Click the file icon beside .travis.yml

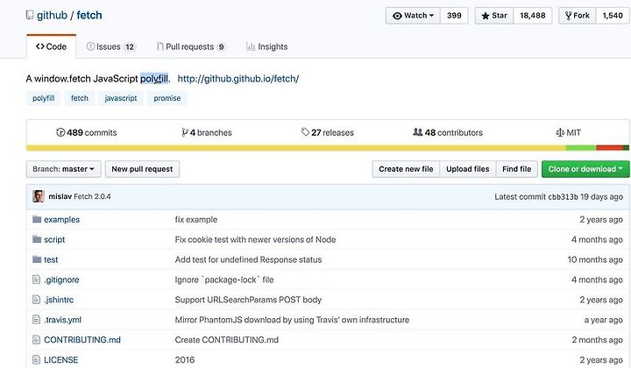coord(36,320)
